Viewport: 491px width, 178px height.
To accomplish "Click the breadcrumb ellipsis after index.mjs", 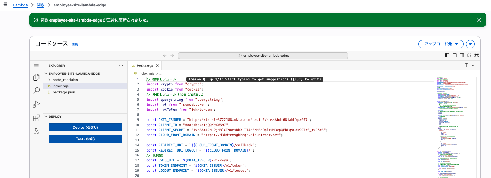I will click(x=160, y=73).
